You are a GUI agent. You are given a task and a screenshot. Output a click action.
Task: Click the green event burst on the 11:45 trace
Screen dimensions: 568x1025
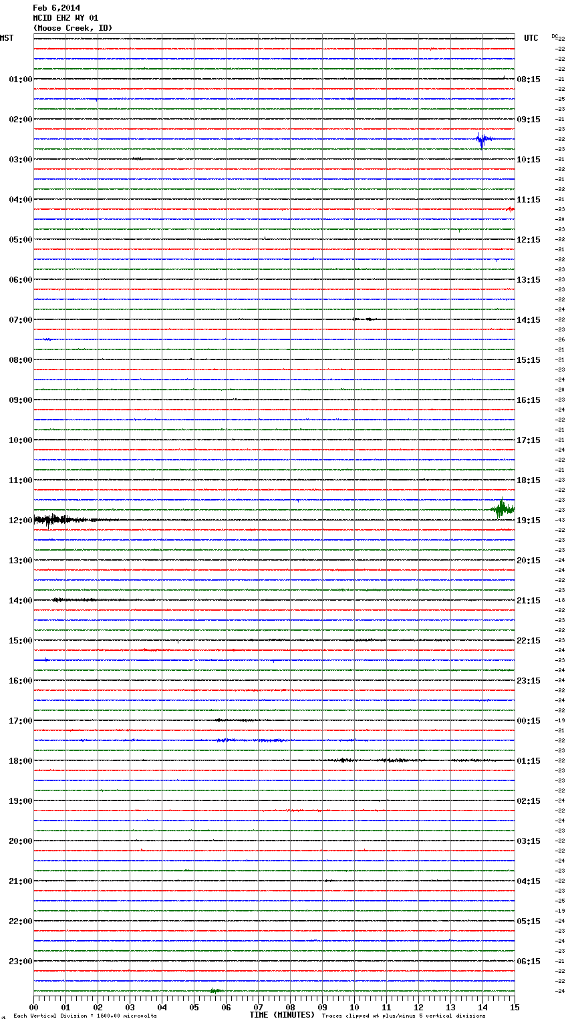click(x=503, y=509)
